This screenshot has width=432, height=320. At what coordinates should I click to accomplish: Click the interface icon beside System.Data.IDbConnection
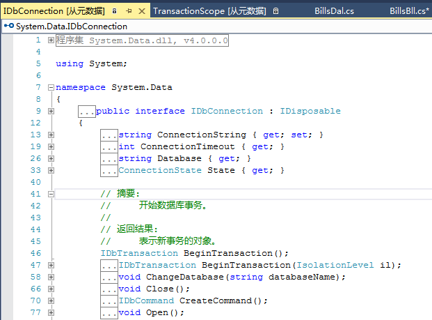pyautogui.click(x=9, y=26)
